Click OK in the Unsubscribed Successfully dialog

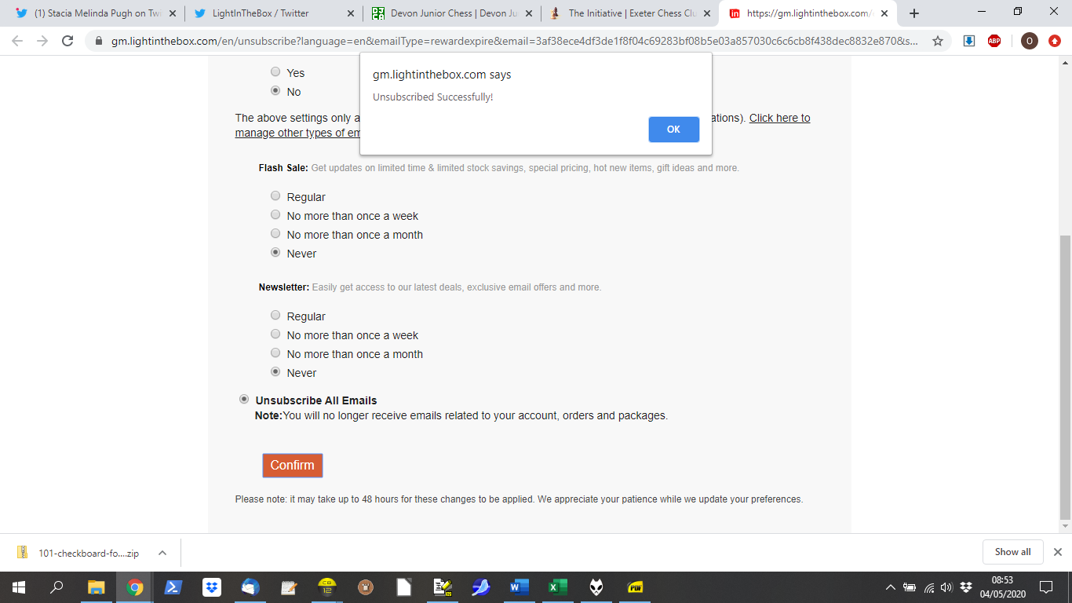[x=673, y=130]
